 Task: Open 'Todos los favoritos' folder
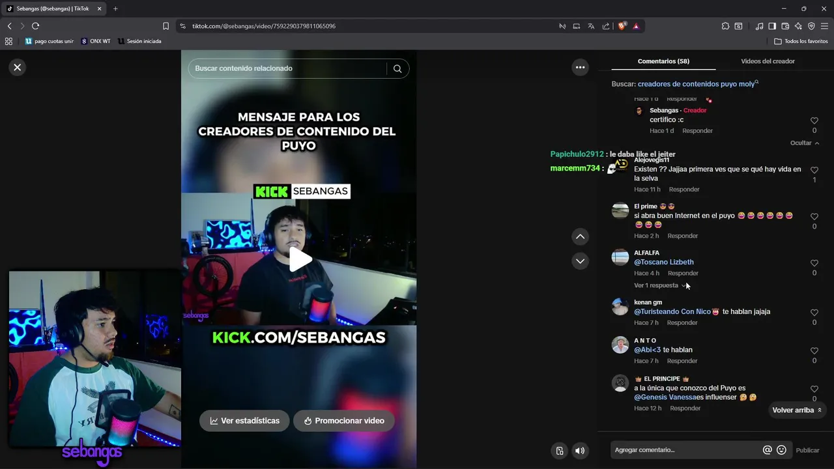(x=801, y=41)
